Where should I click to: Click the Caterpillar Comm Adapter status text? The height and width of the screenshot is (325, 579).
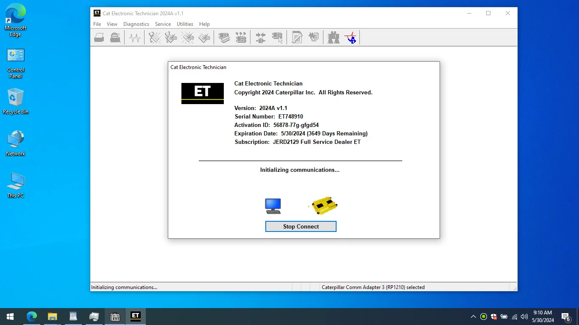(x=373, y=287)
